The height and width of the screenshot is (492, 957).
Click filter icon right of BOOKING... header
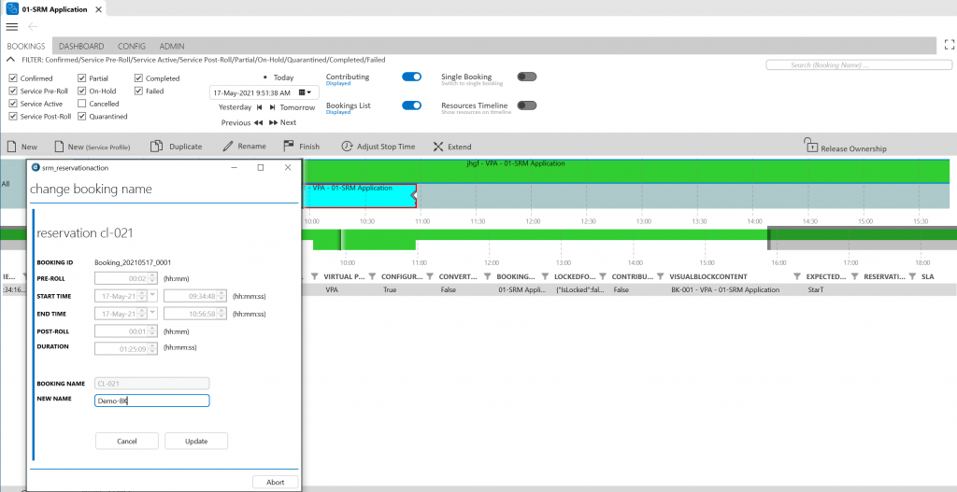pyautogui.click(x=545, y=276)
